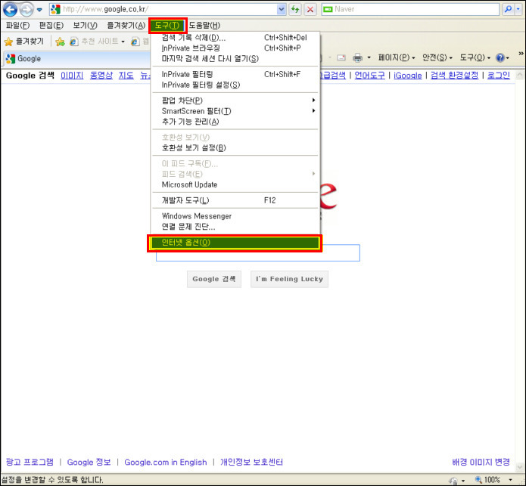The image size is (526, 486).
Task: Click the Back navigation arrow button
Action: [x=10, y=9]
